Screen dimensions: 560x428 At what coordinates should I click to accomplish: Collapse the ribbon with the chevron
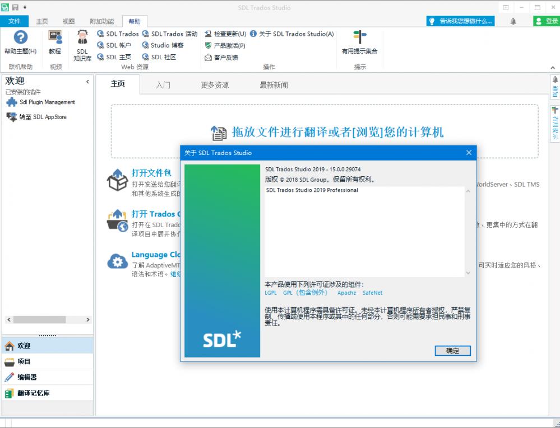(x=553, y=68)
